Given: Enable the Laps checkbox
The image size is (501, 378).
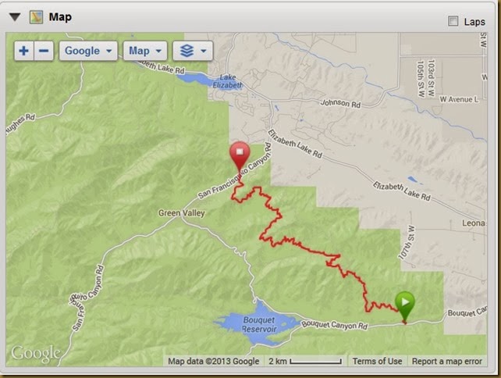Looking at the screenshot, I should point(453,21).
